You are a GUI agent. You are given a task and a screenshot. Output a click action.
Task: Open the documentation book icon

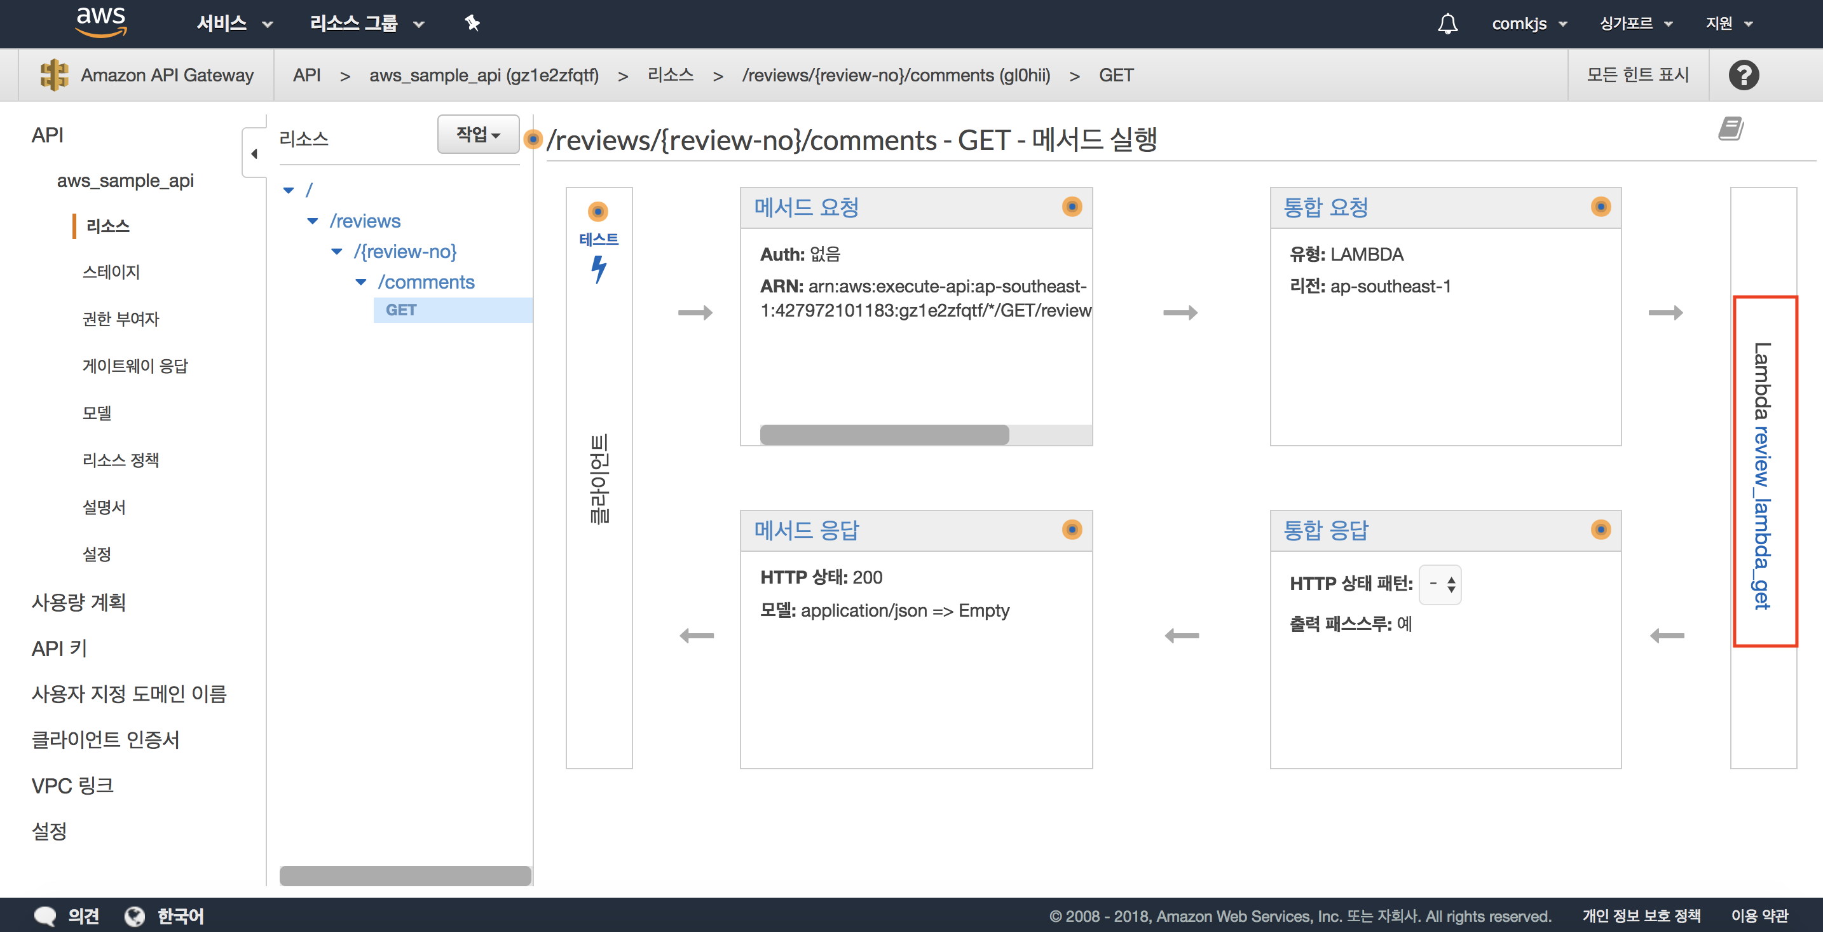click(x=1730, y=129)
